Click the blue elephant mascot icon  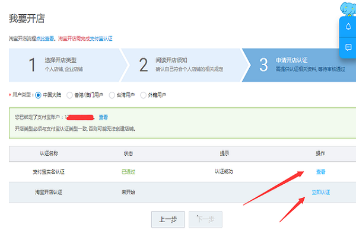348,9
